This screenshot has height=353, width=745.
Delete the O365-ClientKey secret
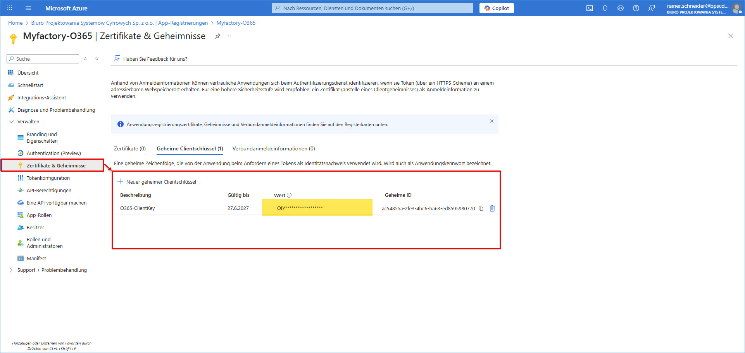[x=492, y=208]
